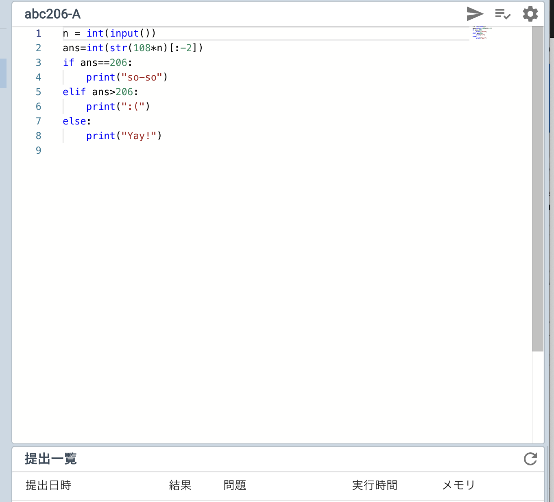Click the 'else:' line
Screen dimensions: 554x502
(77, 121)
